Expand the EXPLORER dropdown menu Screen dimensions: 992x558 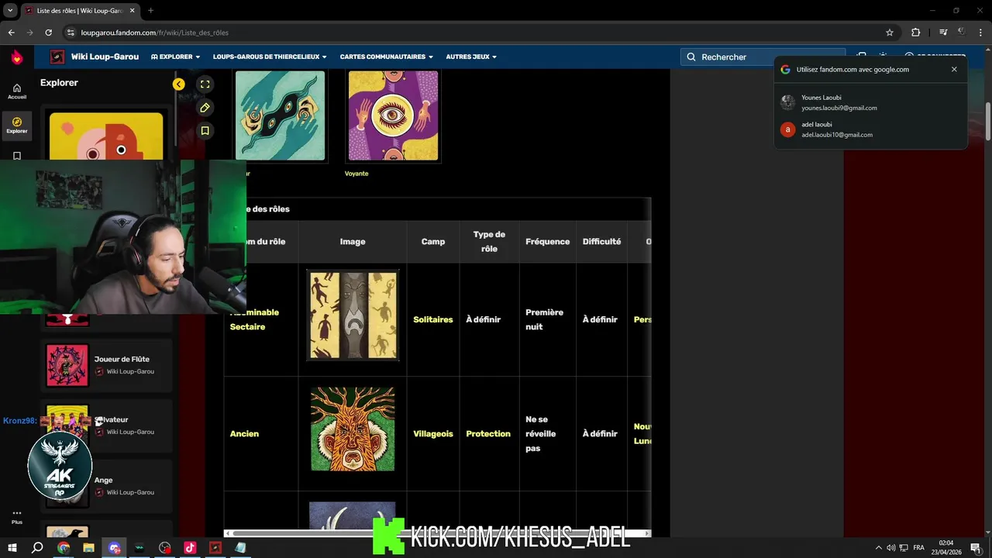click(x=176, y=57)
